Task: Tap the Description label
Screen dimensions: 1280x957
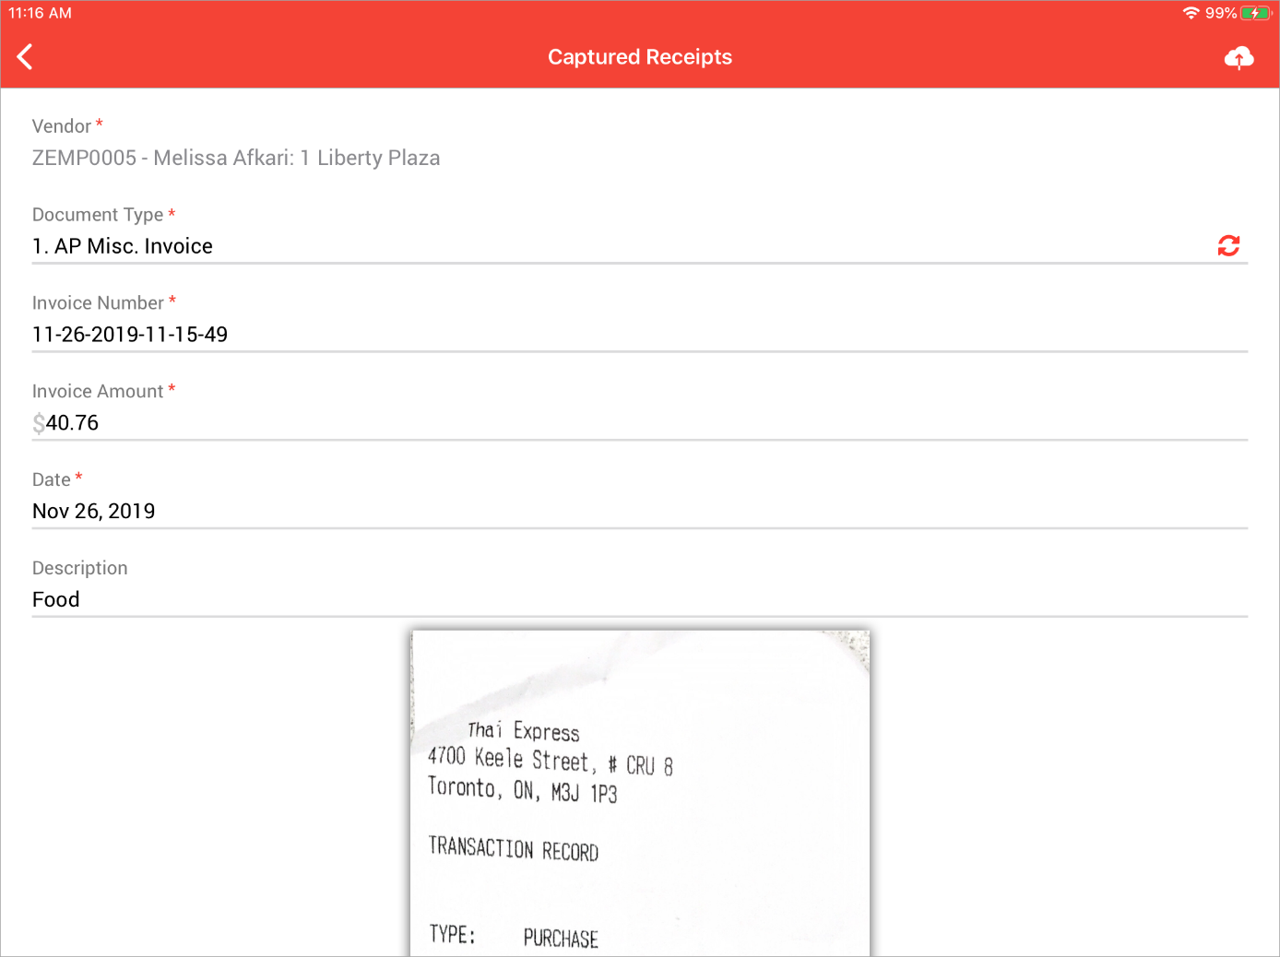Action: (80, 569)
